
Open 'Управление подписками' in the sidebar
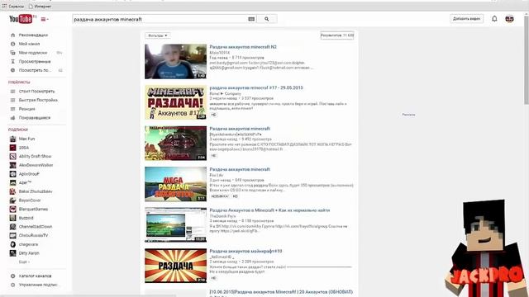coord(39,285)
